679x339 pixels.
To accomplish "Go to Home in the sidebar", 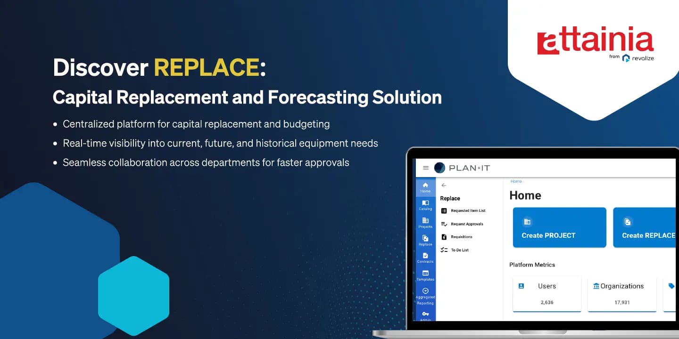I will point(425,187).
